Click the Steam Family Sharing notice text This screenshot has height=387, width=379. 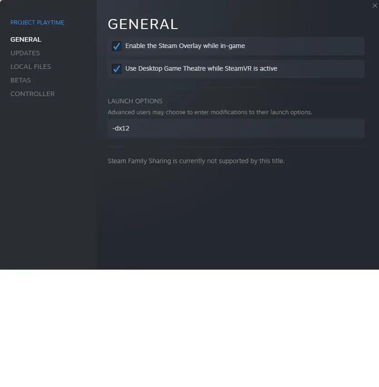pos(196,161)
